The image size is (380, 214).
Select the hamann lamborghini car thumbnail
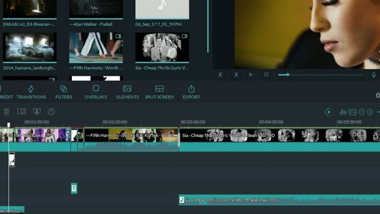[x=30, y=47]
